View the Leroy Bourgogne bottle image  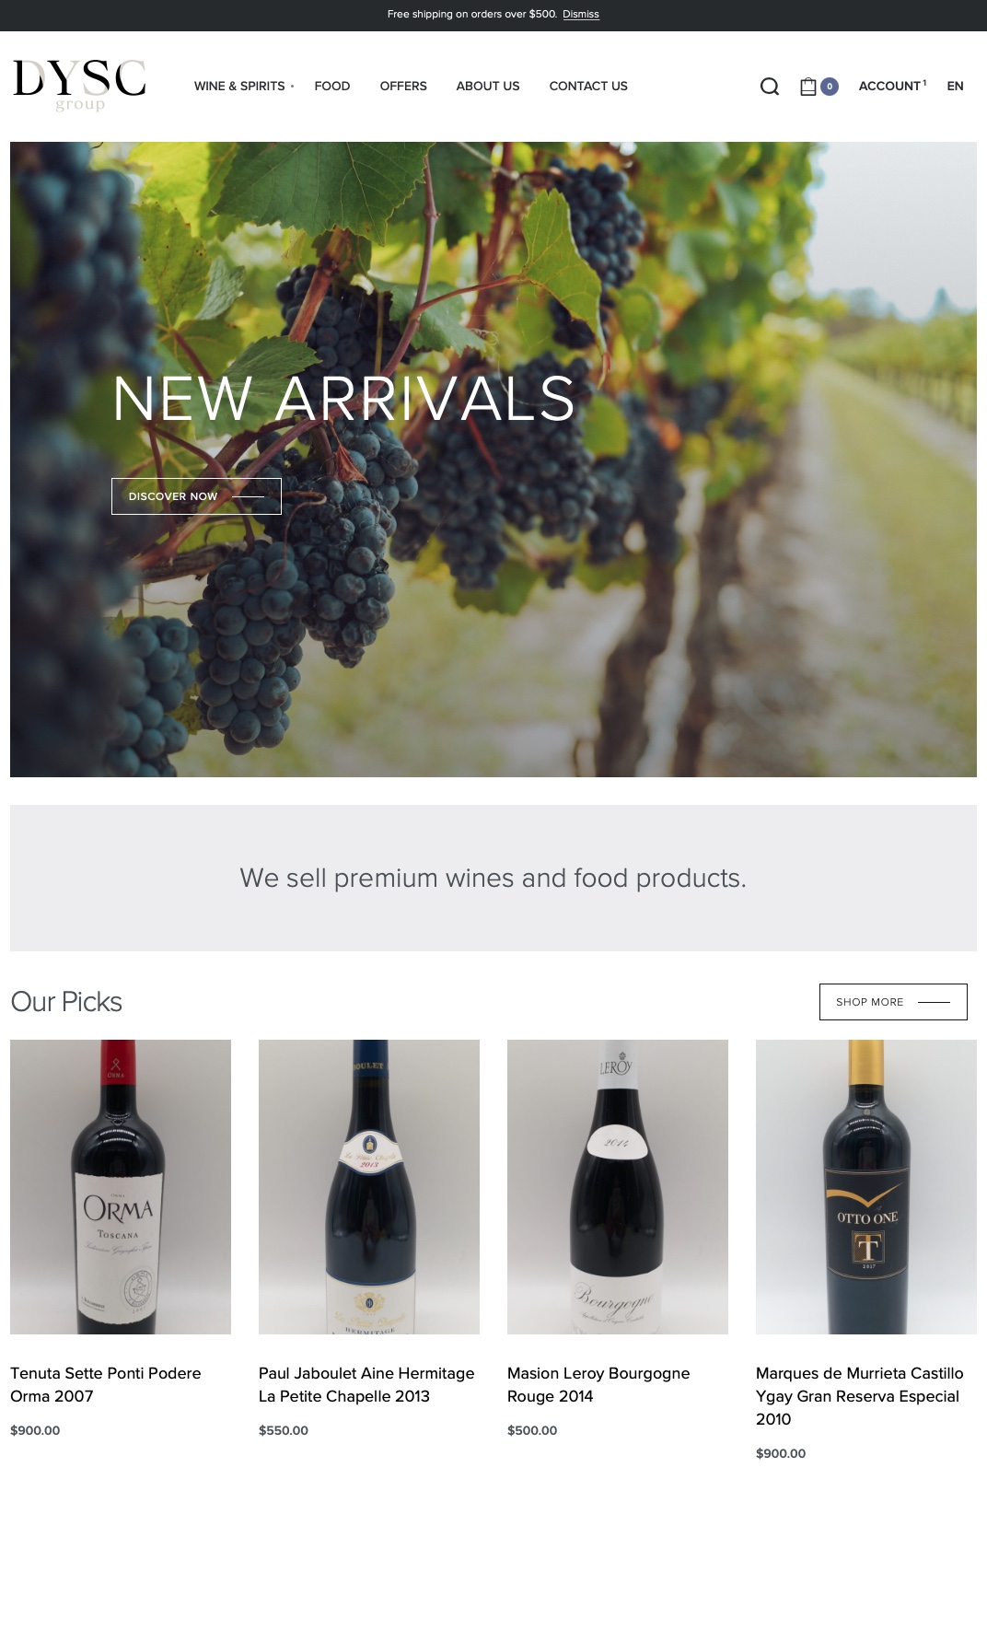pos(618,1187)
